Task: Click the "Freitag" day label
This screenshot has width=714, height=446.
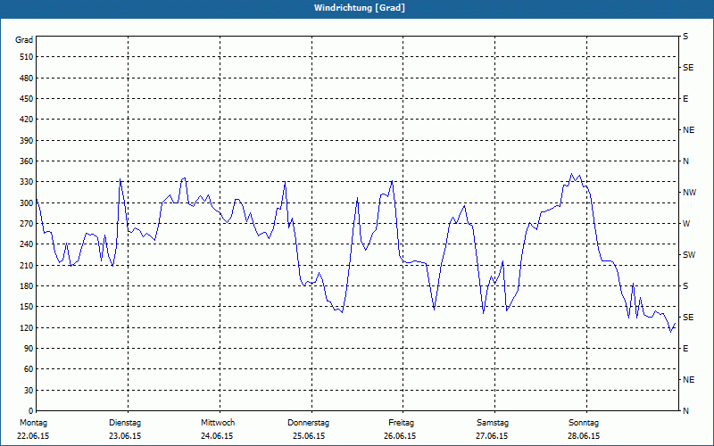Action: point(401,423)
